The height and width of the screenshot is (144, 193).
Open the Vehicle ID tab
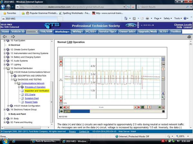point(18,32)
